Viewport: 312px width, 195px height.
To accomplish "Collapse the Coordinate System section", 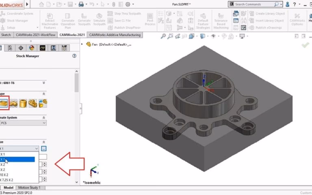I will (43, 117).
